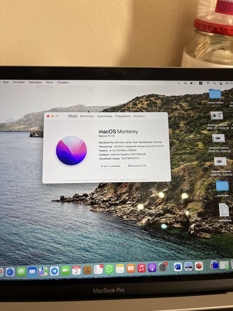Click the Wi-Fi icon in menu bar
Image resolution: width=233 pixels, height=311 pixels.
[208, 84]
